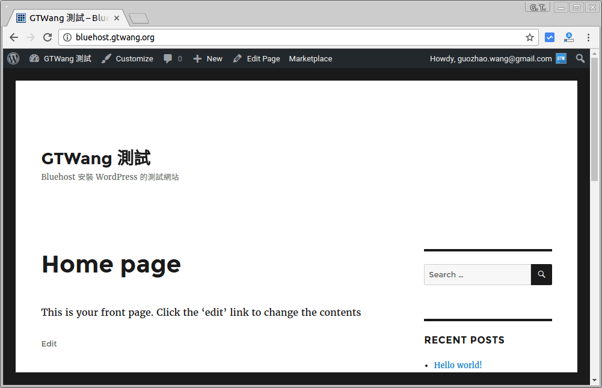The width and height of the screenshot is (602, 388).
Task: Click the Amazon Assistant extension icon
Action: click(569, 37)
